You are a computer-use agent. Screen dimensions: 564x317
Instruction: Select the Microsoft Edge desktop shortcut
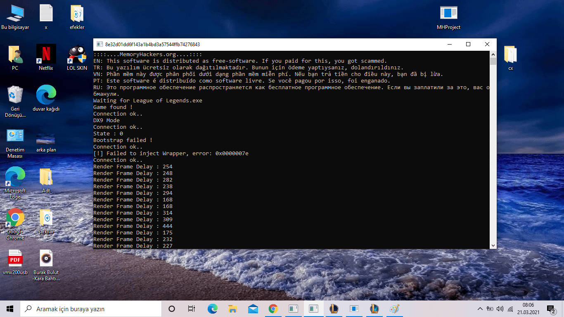15,184
